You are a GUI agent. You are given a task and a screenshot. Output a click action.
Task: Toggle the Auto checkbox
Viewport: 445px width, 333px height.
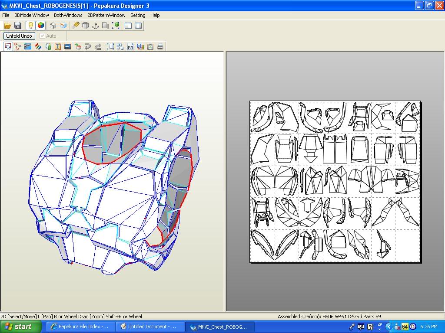tap(42, 36)
